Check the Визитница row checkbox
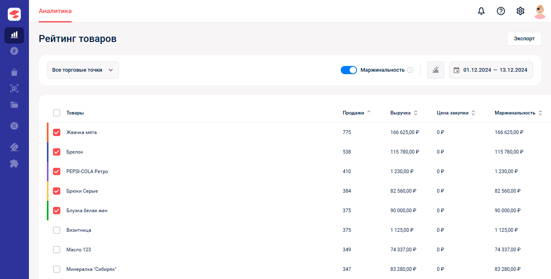This screenshot has width=551, height=279. pyautogui.click(x=57, y=230)
